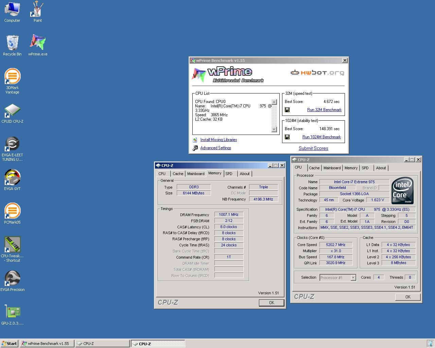Click Intel Core i7 logo in CPU-Z

coord(403,190)
